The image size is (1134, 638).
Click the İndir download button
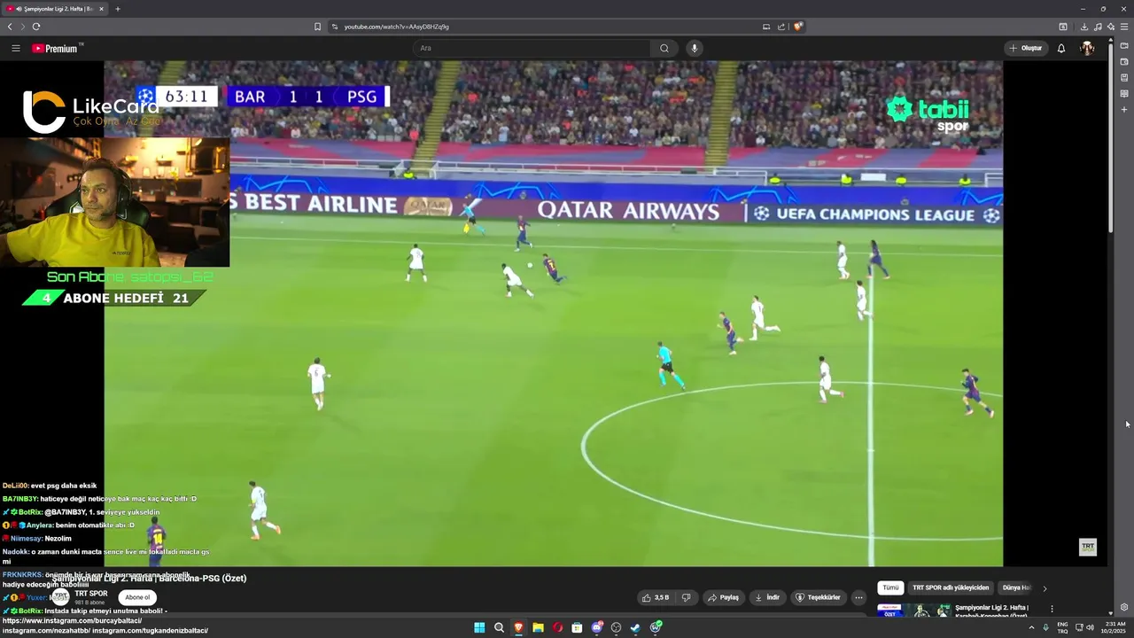click(767, 597)
